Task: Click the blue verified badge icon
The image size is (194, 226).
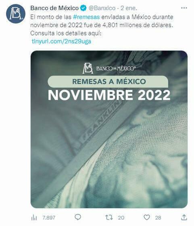Action: (83, 8)
